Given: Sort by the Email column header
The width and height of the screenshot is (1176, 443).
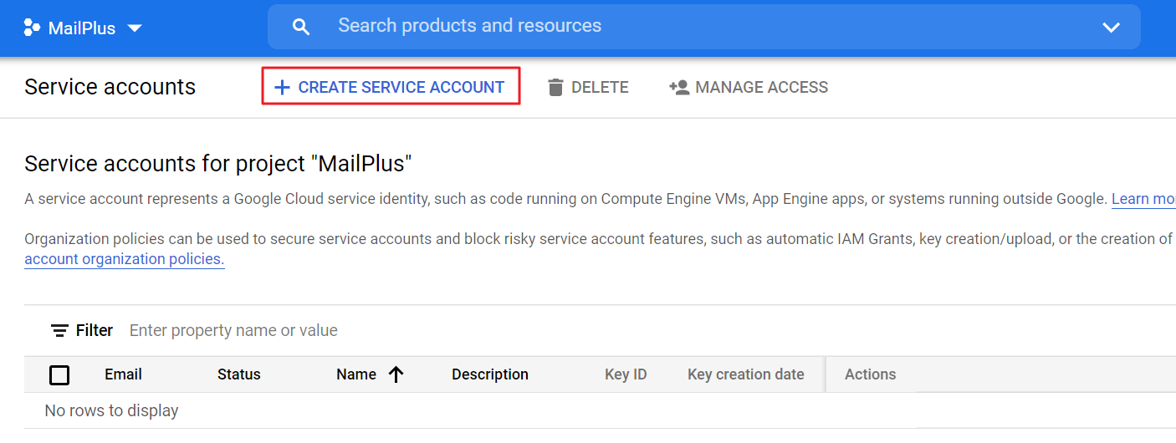Looking at the screenshot, I should tap(123, 374).
